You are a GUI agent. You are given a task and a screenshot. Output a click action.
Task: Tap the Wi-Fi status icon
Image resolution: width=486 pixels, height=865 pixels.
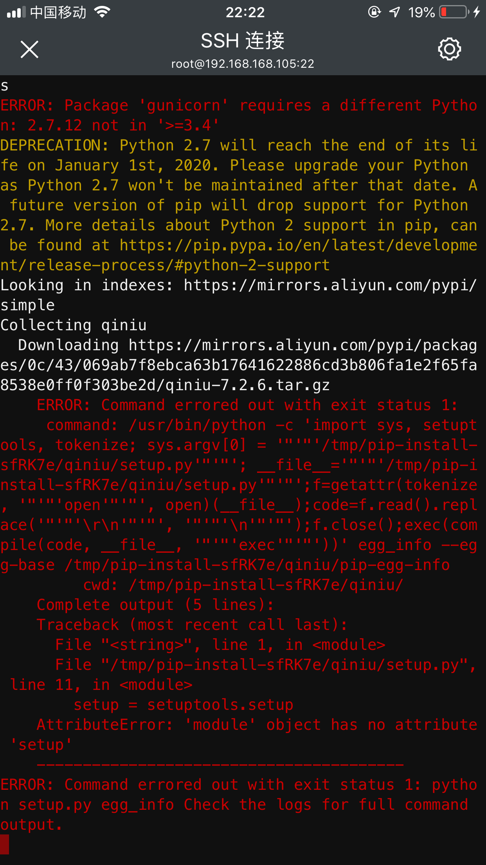point(102,12)
